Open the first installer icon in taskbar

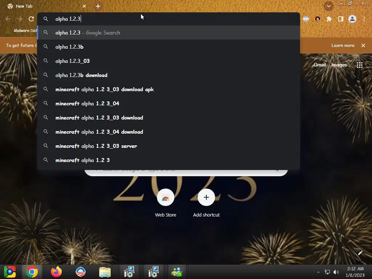point(129,272)
